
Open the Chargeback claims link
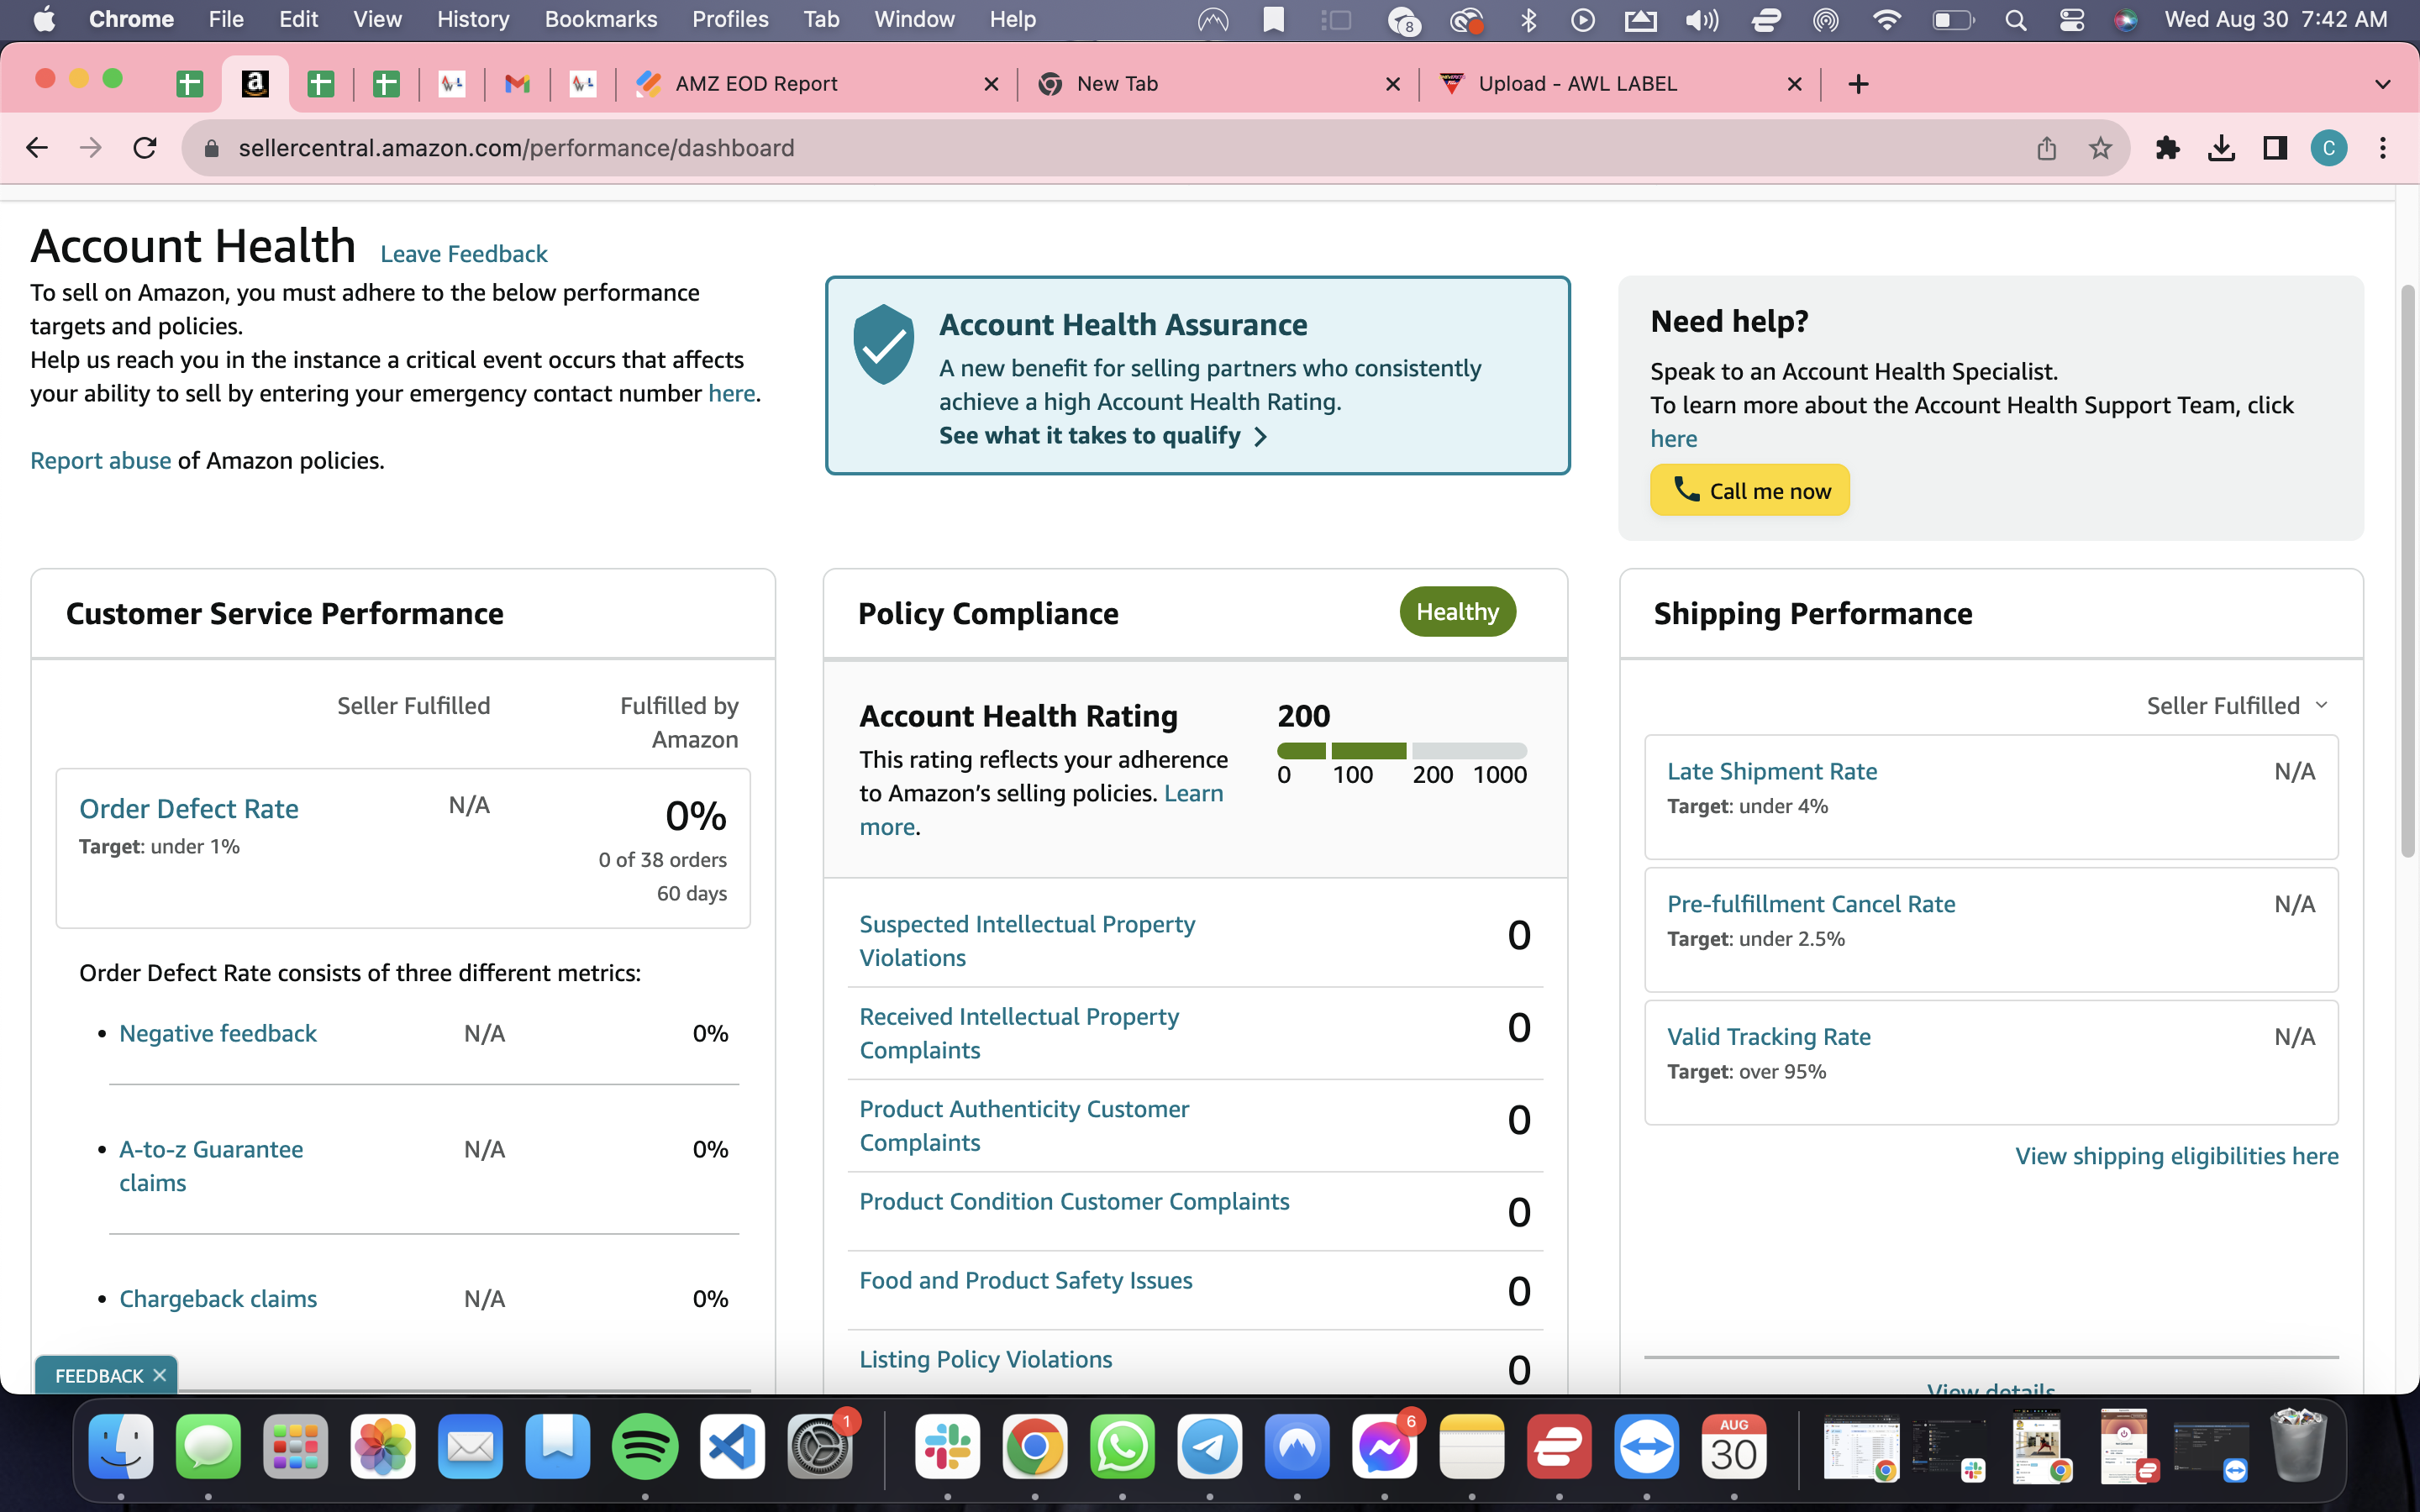(x=218, y=1298)
